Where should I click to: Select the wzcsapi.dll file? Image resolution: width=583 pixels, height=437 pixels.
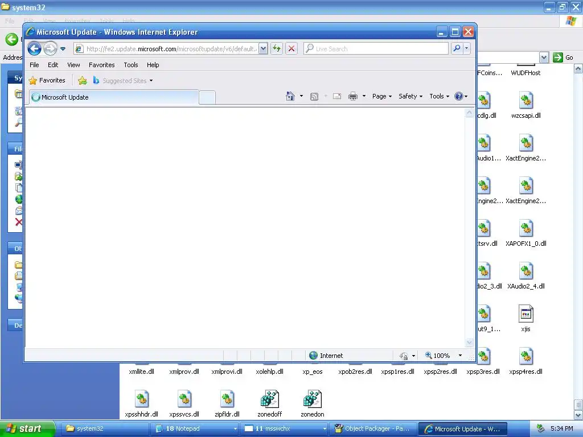click(525, 105)
